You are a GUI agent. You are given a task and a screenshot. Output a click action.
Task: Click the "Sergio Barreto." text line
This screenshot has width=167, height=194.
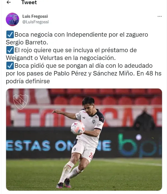coord(27,42)
